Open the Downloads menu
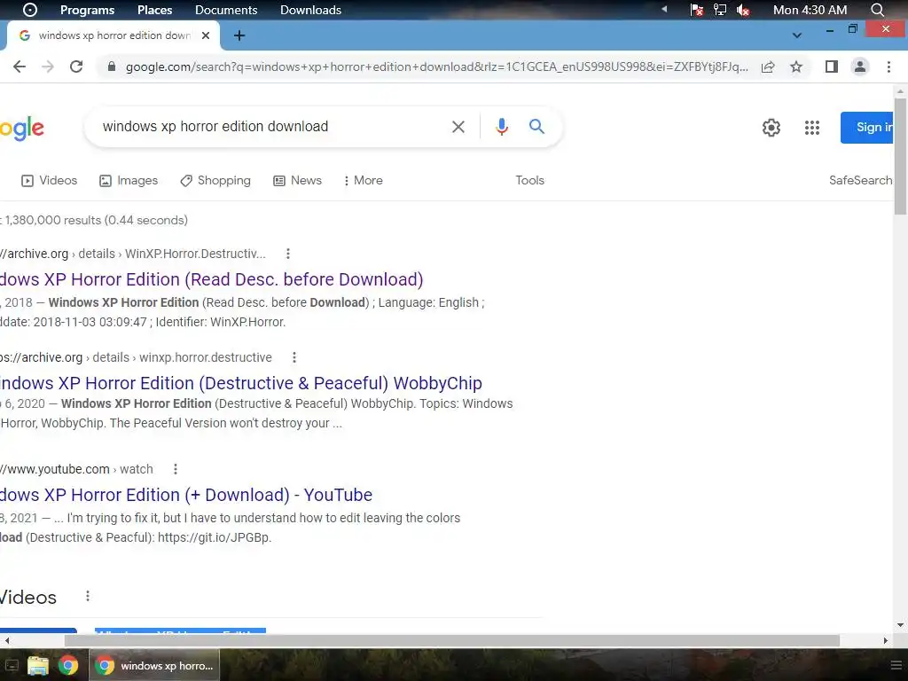 310,10
